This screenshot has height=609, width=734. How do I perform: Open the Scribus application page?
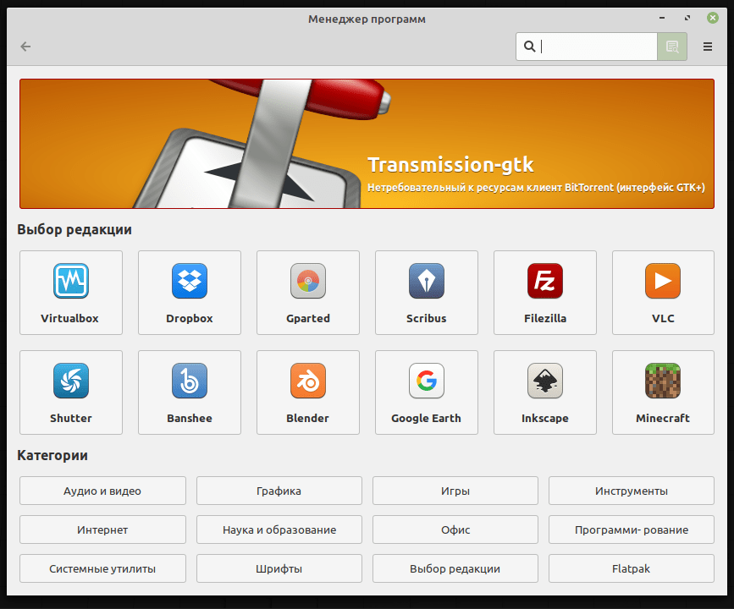coord(426,293)
